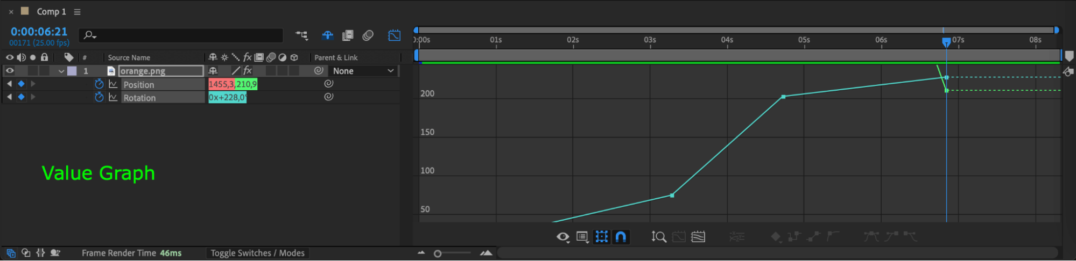
Task: Open the graph type and options menu
Action: point(582,237)
